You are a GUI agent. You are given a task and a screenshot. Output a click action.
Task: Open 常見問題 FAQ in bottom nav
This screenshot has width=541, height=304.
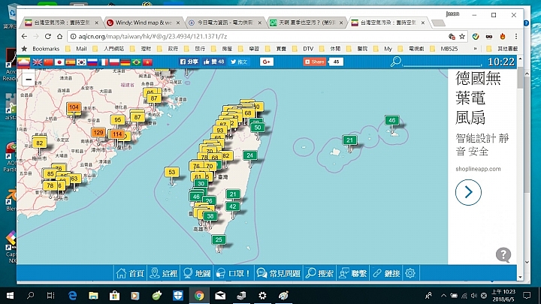[279, 273]
